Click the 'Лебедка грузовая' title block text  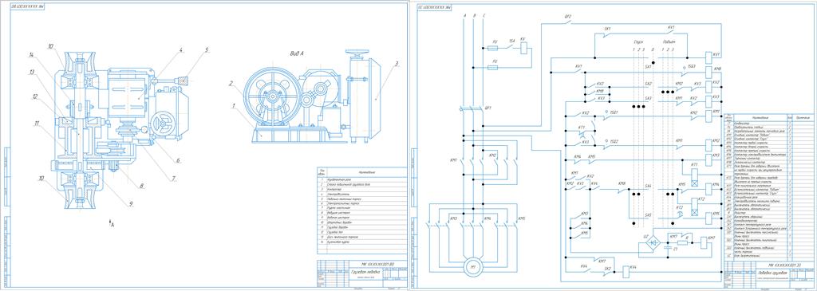tap(773, 273)
